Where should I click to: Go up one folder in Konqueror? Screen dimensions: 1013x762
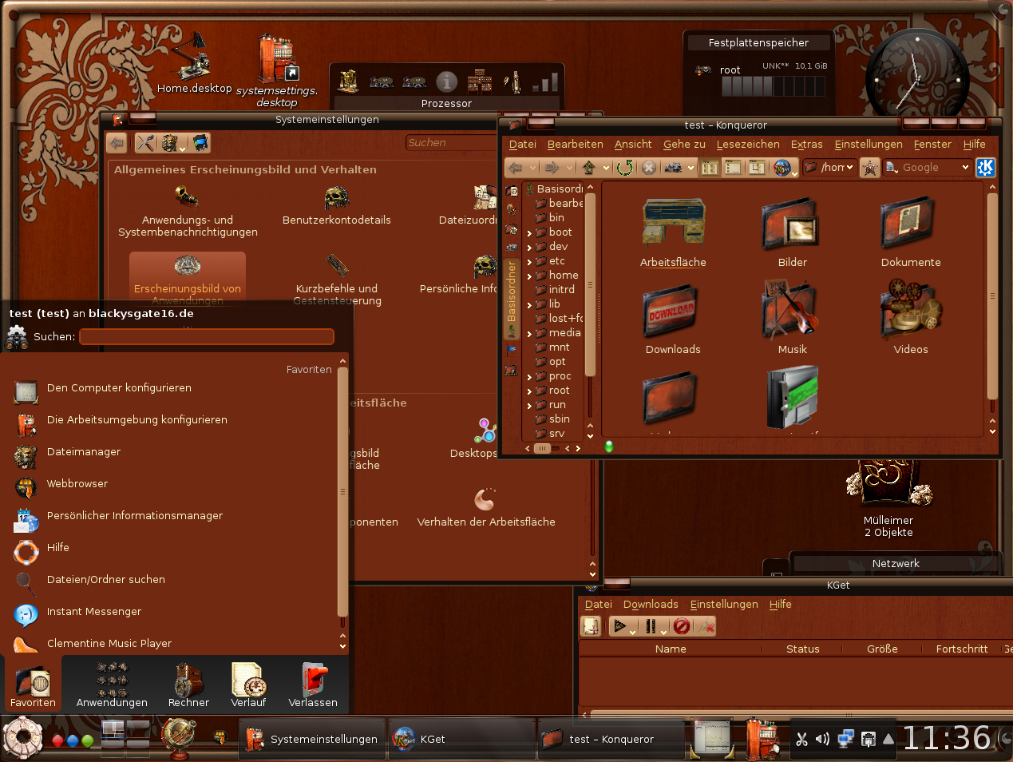[x=589, y=167]
